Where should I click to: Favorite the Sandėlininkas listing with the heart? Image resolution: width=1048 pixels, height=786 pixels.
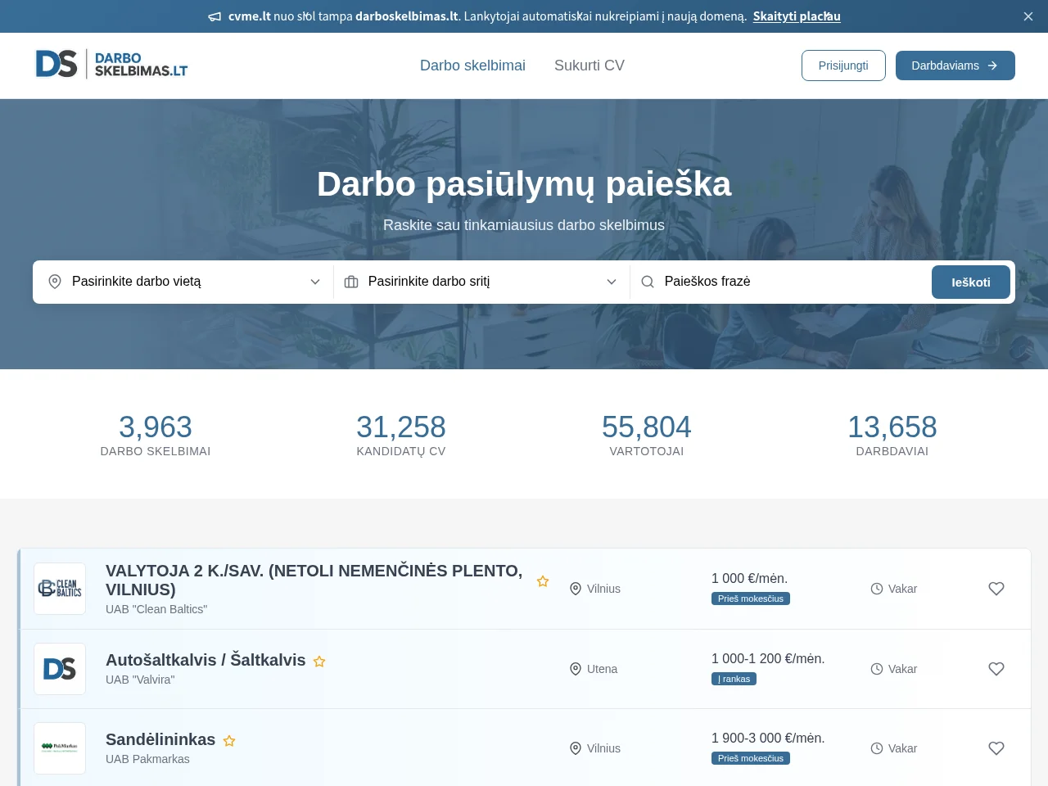[996, 748]
